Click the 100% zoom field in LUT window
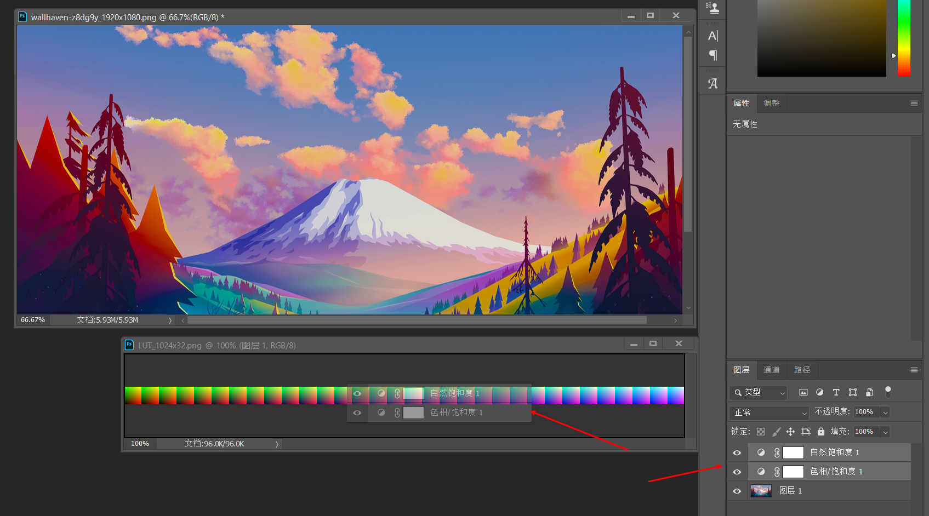This screenshot has width=929, height=516. [x=140, y=444]
